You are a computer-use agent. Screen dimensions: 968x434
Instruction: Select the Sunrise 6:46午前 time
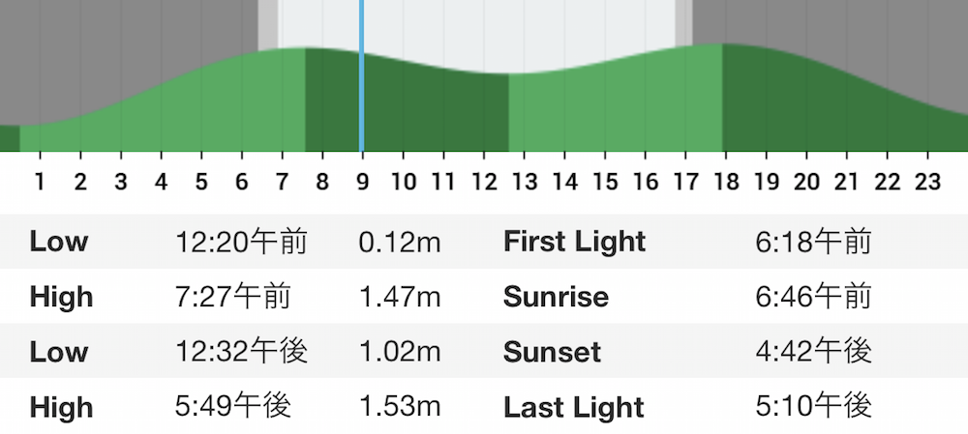click(813, 297)
